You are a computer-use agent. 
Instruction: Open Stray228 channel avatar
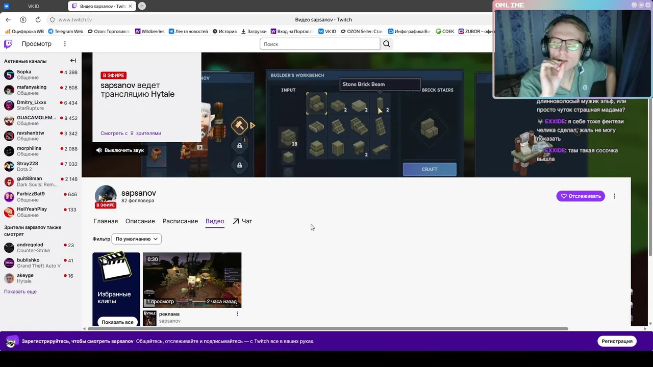click(x=9, y=167)
